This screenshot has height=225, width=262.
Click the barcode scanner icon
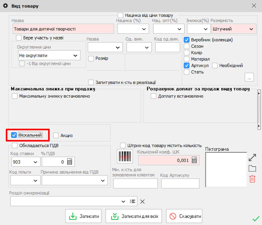tap(124, 156)
